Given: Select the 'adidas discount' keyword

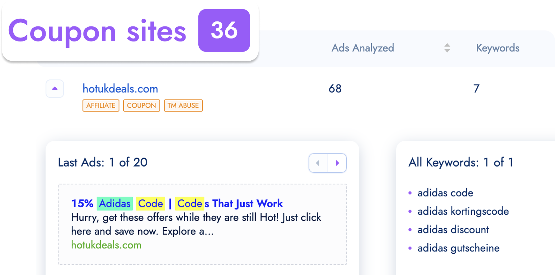Looking at the screenshot, I should (x=453, y=230).
